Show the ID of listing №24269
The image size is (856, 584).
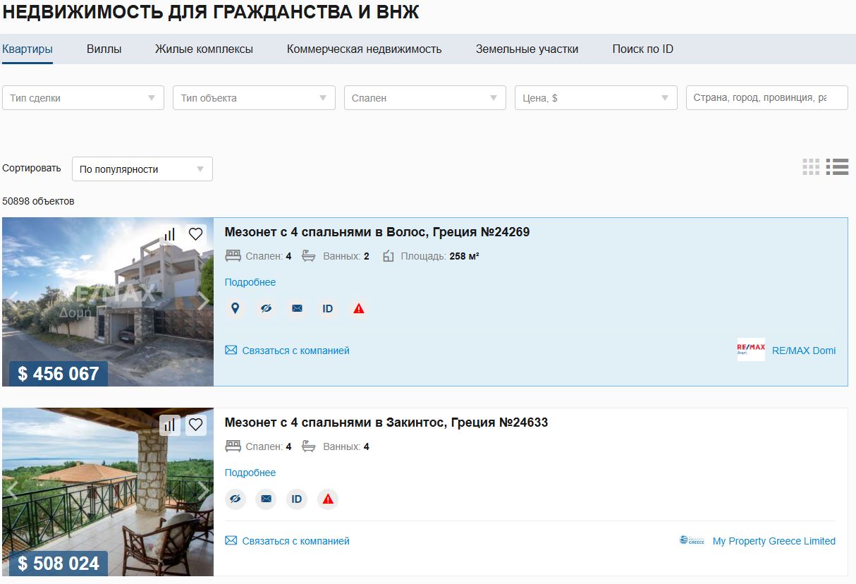(328, 309)
